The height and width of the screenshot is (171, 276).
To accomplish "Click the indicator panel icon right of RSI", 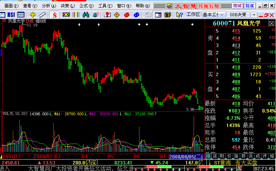I will pos(21,15).
